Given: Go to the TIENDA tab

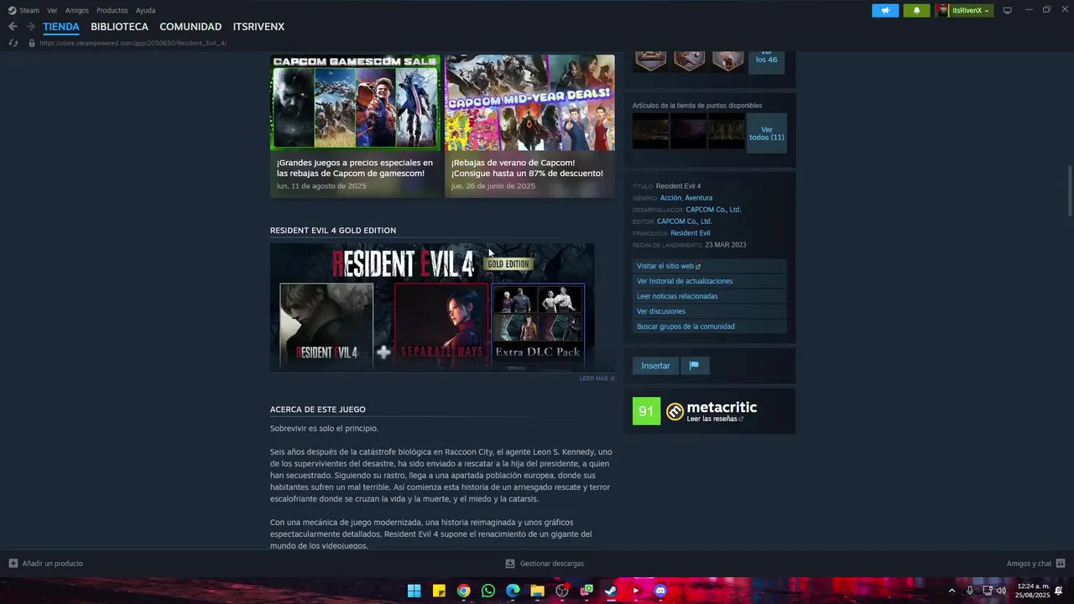Looking at the screenshot, I should pyautogui.click(x=61, y=27).
